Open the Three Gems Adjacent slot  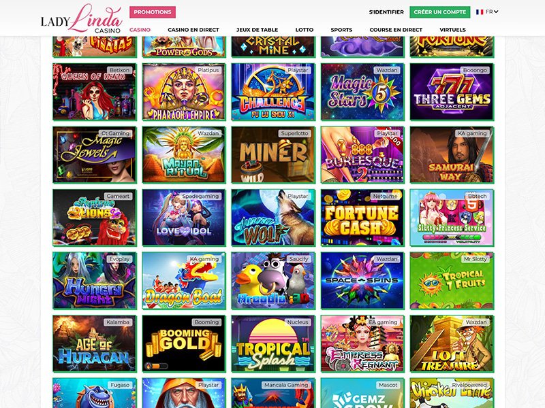click(452, 92)
